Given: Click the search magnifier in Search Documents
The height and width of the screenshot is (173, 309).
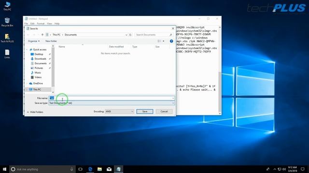Looking at the screenshot, I should click(x=170, y=35).
